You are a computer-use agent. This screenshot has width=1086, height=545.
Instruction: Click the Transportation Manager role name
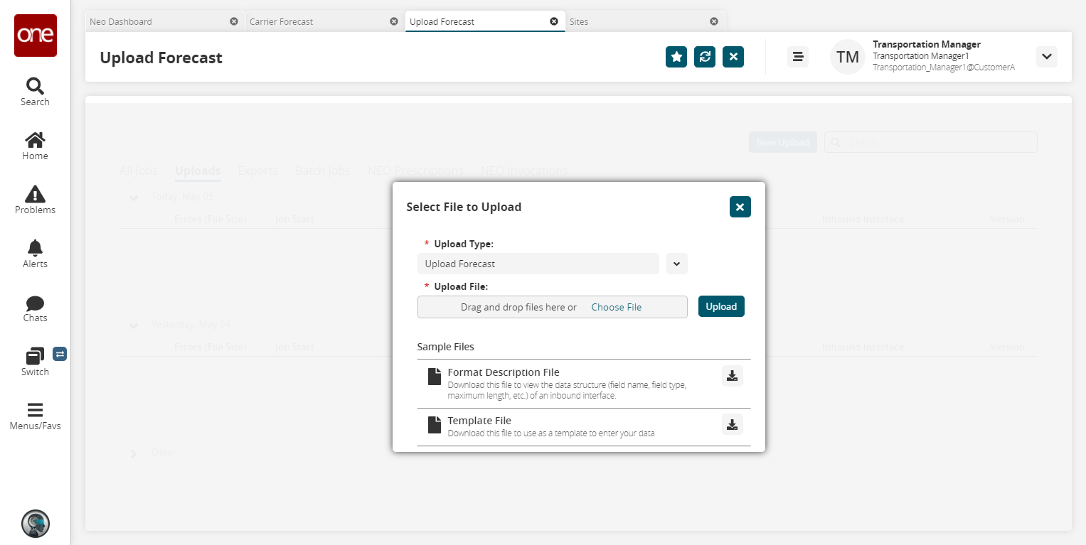click(x=927, y=44)
